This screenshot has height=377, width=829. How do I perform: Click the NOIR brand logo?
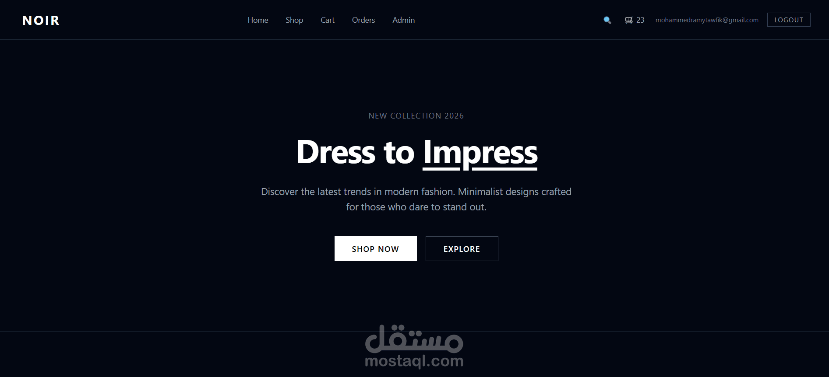point(41,20)
